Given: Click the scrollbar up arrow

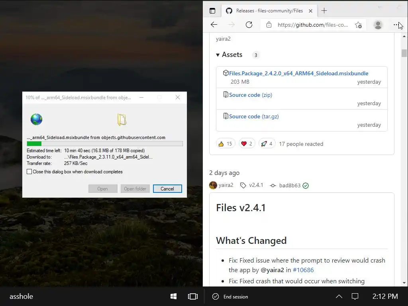Looking at the screenshot, I should (404, 36).
